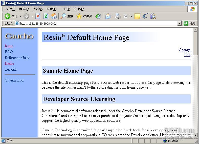The image size is (199, 144).
Task: Open the Resin sidebar link
Action: 9,46
